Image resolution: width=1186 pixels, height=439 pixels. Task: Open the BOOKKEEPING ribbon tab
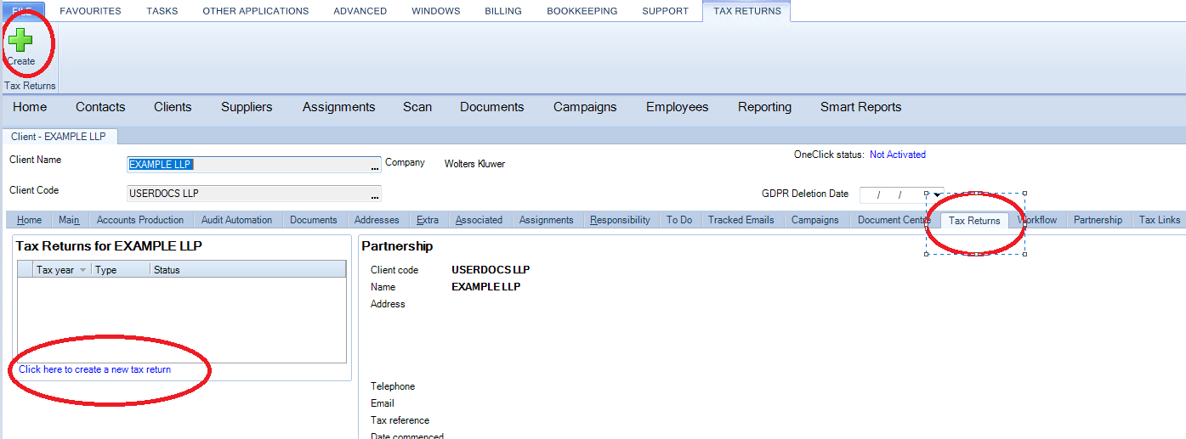(x=582, y=11)
